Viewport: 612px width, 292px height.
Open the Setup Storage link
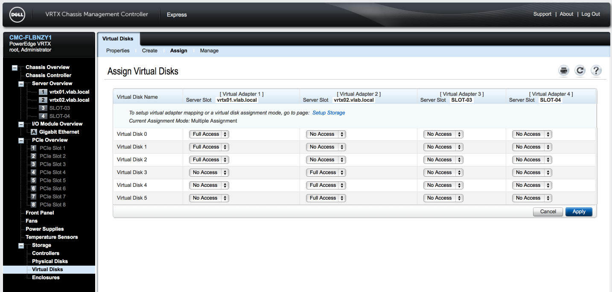[x=329, y=113]
